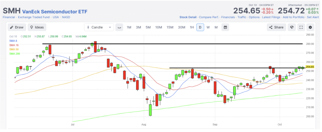The width and height of the screenshot is (322, 132).
Task: Click the H 255.87 high value readout
Action: (x=41, y=37)
